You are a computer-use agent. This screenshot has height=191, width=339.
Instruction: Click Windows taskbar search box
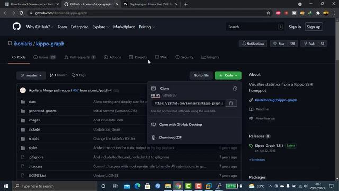point(55,186)
